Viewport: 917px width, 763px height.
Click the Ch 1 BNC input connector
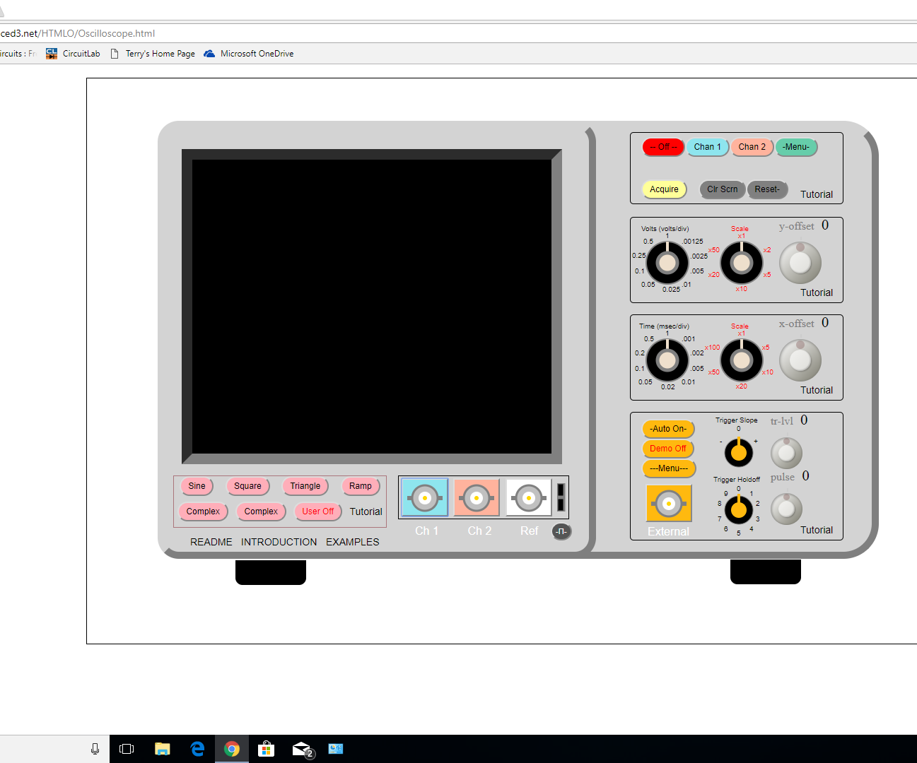[x=424, y=497]
